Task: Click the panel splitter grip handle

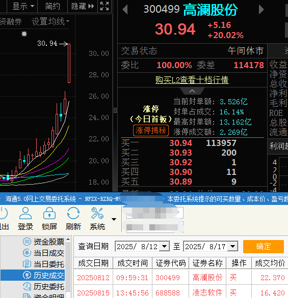Action: click(x=115, y=110)
